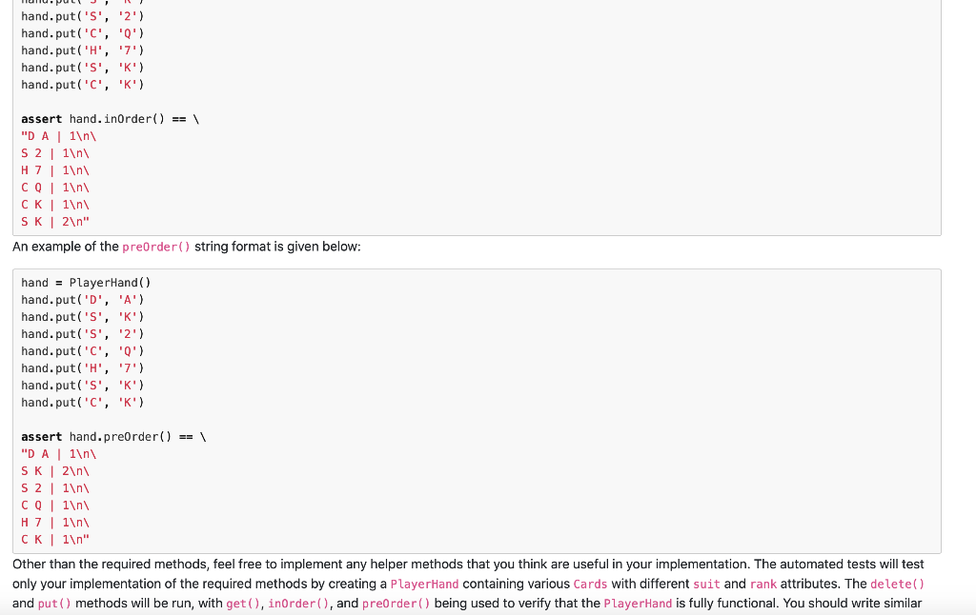This screenshot has width=976, height=615.
Task: Click hand.put('C', 'Q') in the preOrder example block
Action: [83, 350]
